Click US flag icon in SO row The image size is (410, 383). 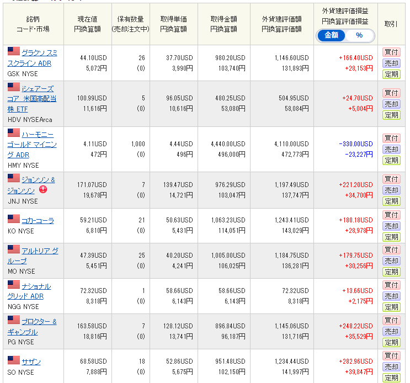14,360
